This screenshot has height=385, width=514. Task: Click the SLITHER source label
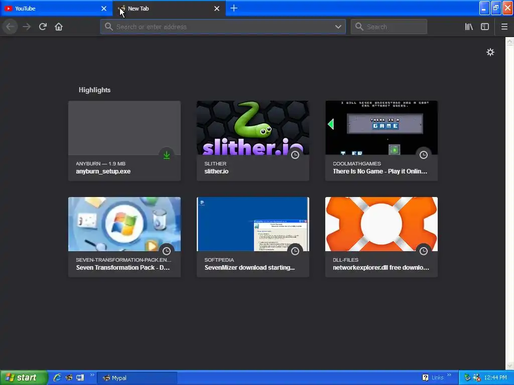215,164
